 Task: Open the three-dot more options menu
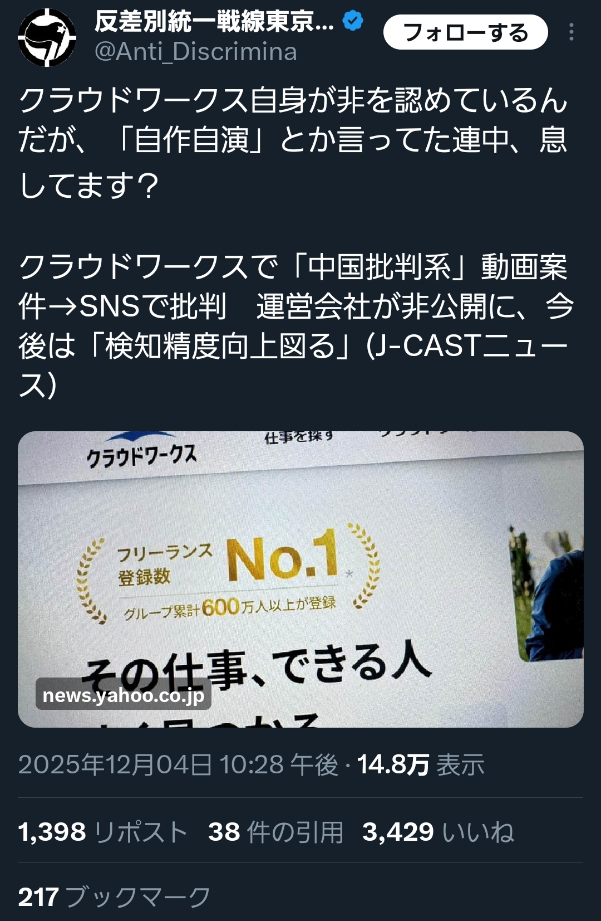[x=572, y=32]
